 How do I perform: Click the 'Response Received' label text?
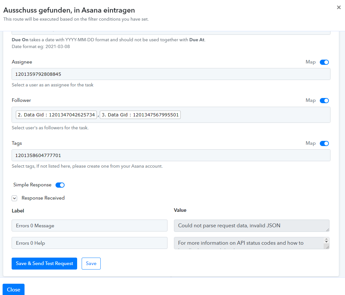43,198
